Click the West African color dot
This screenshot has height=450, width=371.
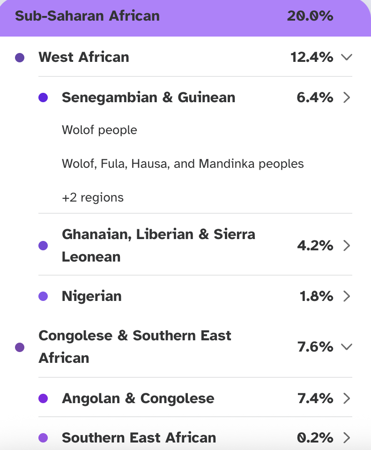pos(20,58)
